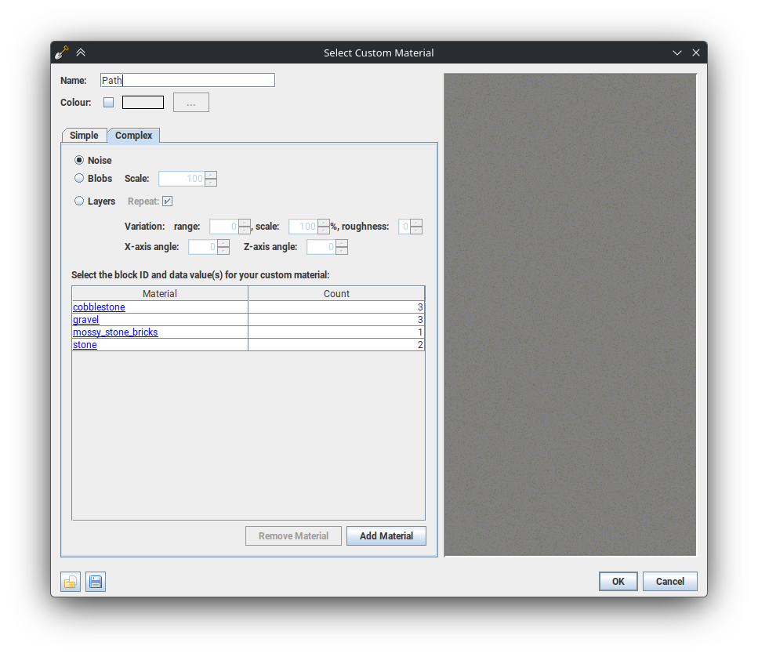Click the mossy_stone_bricks link

click(115, 332)
